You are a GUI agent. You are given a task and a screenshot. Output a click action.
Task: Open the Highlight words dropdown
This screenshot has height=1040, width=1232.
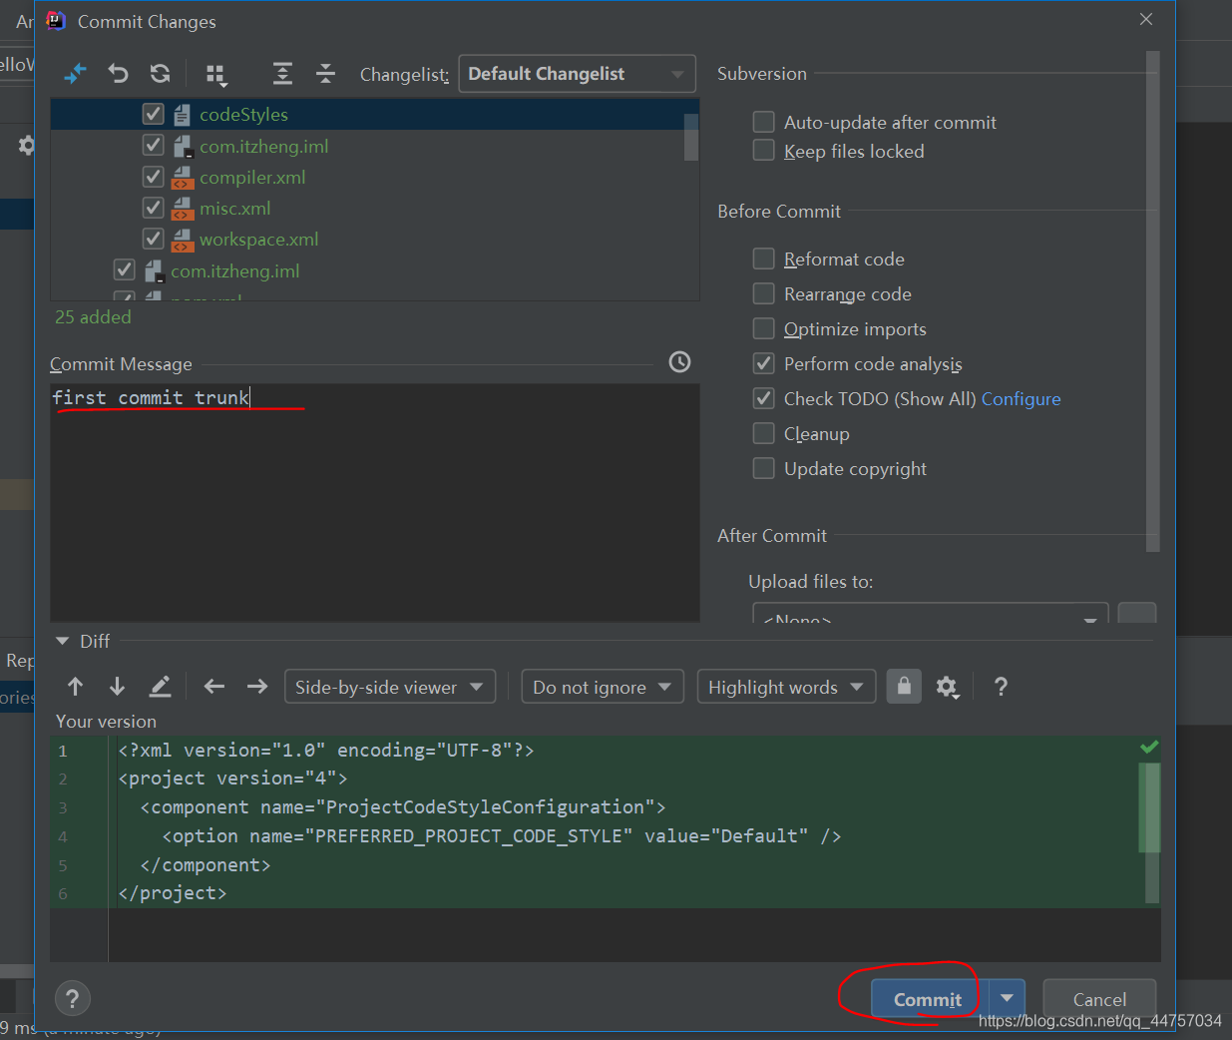click(x=785, y=687)
